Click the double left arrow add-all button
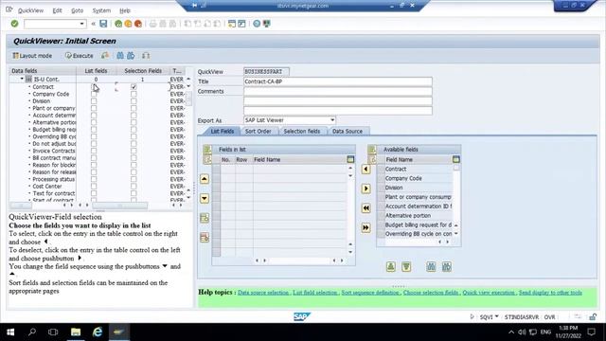 point(366,208)
